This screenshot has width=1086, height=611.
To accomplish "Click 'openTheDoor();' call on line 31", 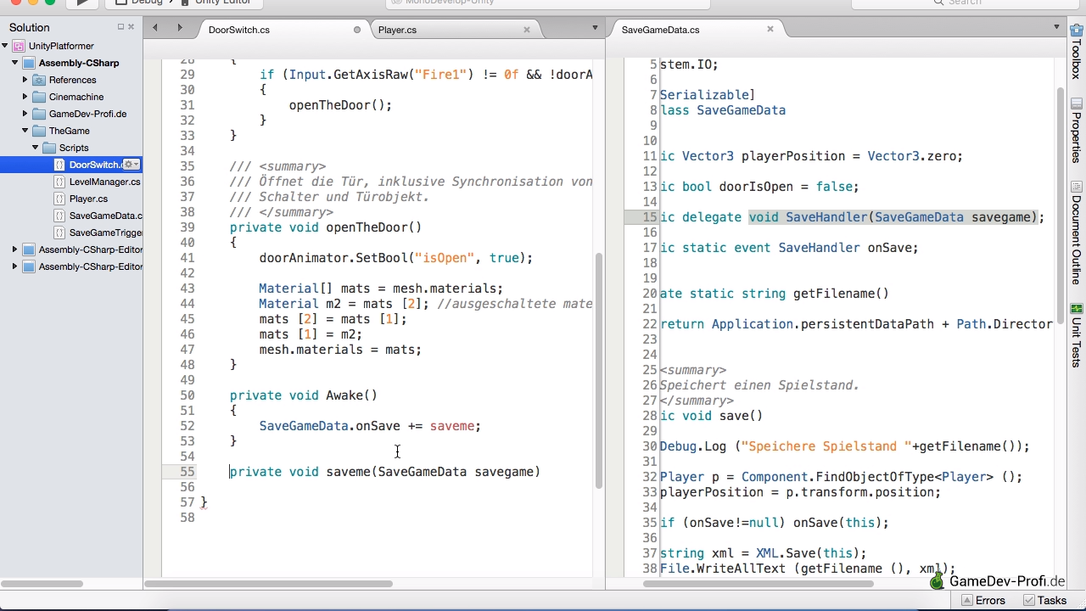I will [x=340, y=105].
